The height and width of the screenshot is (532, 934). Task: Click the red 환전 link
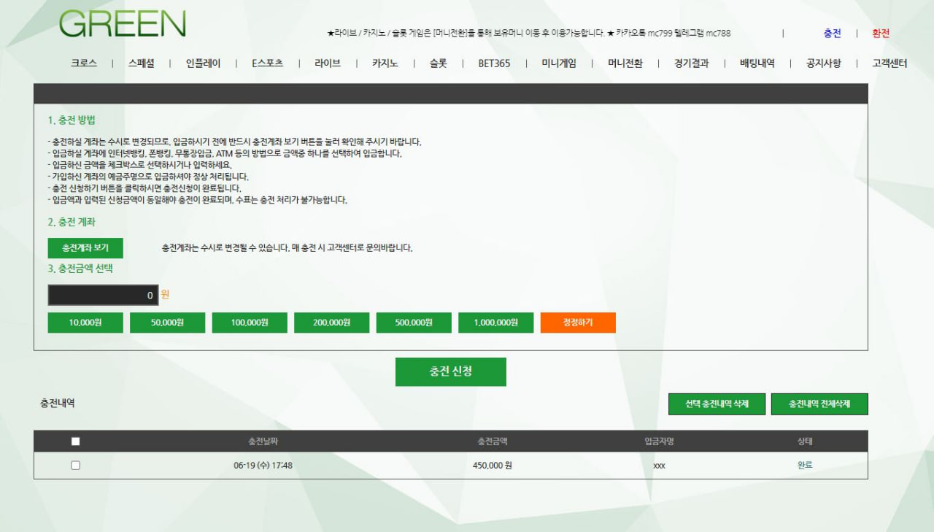point(881,34)
